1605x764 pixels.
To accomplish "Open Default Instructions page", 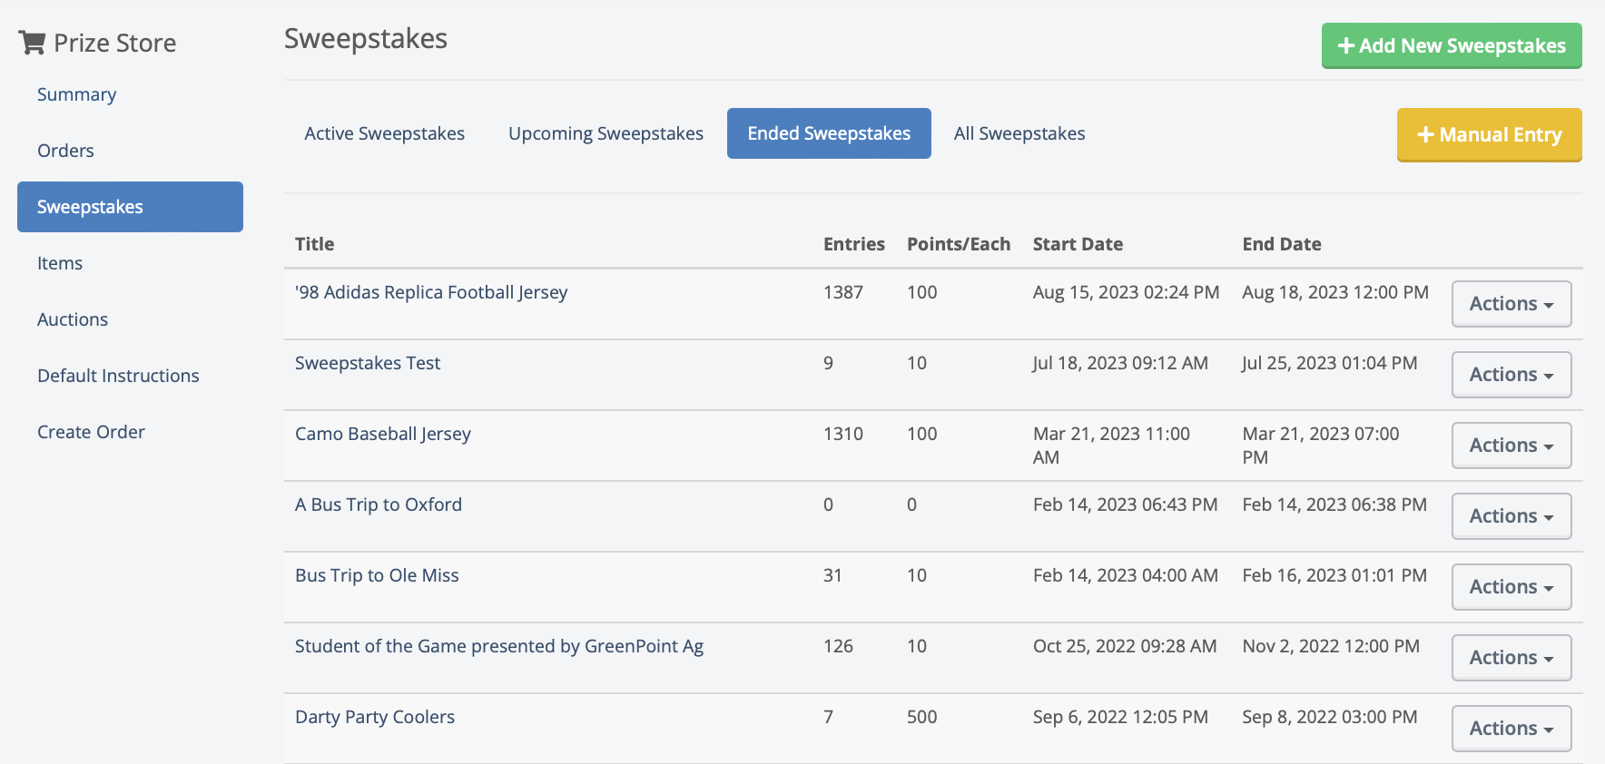I will coord(118,376).
